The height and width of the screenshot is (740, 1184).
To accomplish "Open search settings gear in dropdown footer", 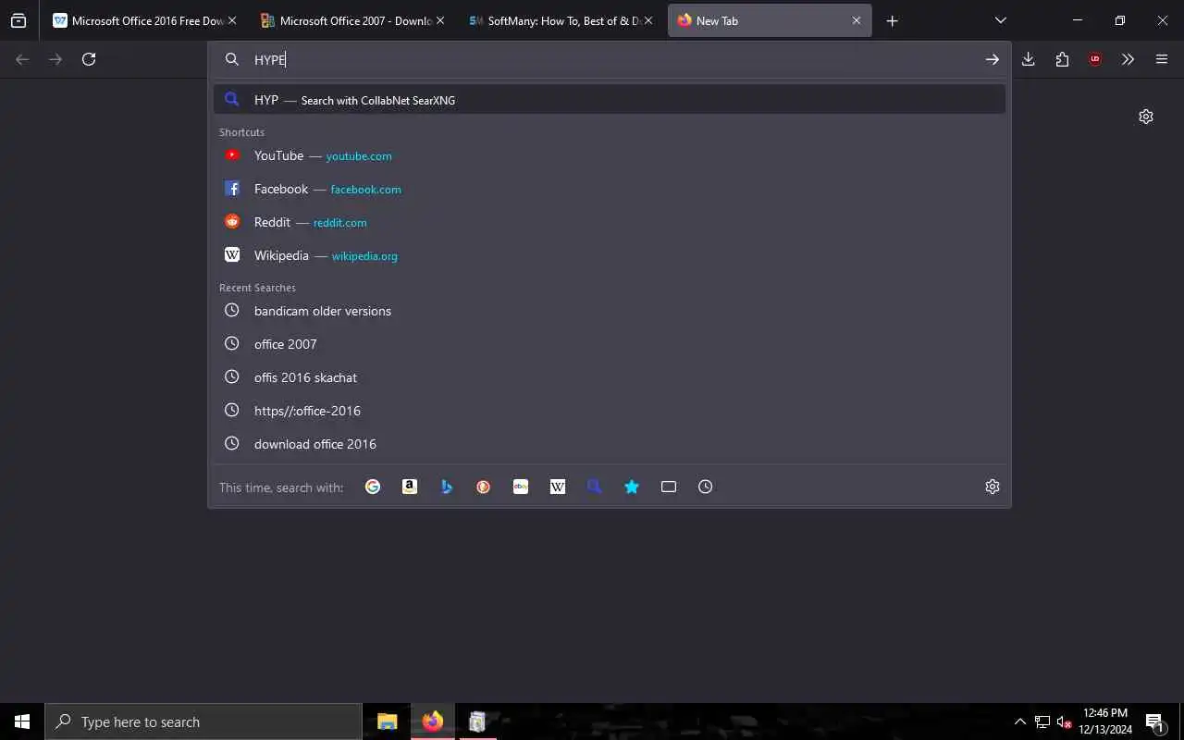I will pyautogui.click(x=993, y=487).
